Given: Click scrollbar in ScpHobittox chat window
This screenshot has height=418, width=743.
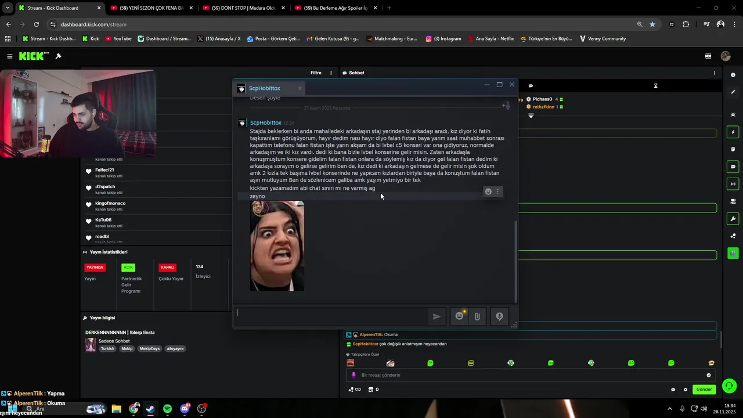Looking at the screenshot, I should [516, 261].
